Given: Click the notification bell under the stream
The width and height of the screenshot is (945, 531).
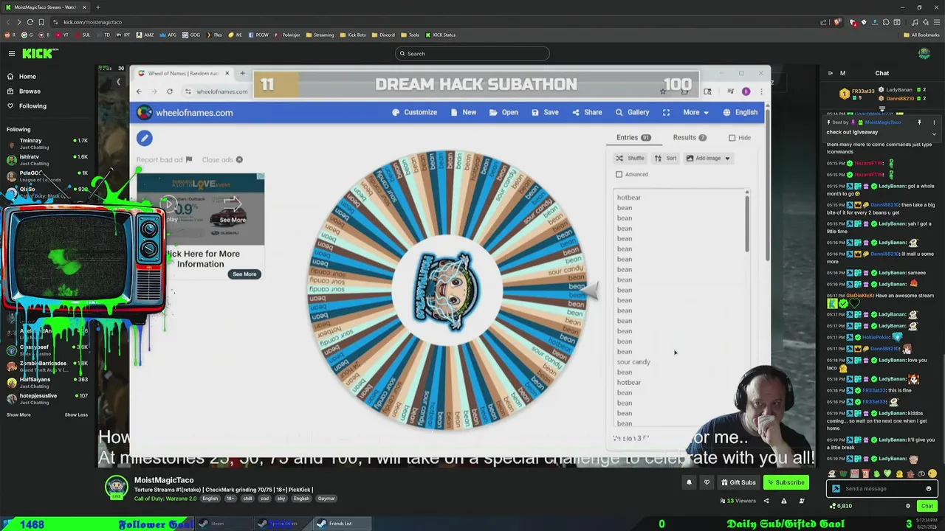Looking at the screenshot, I should click(689, 482).
